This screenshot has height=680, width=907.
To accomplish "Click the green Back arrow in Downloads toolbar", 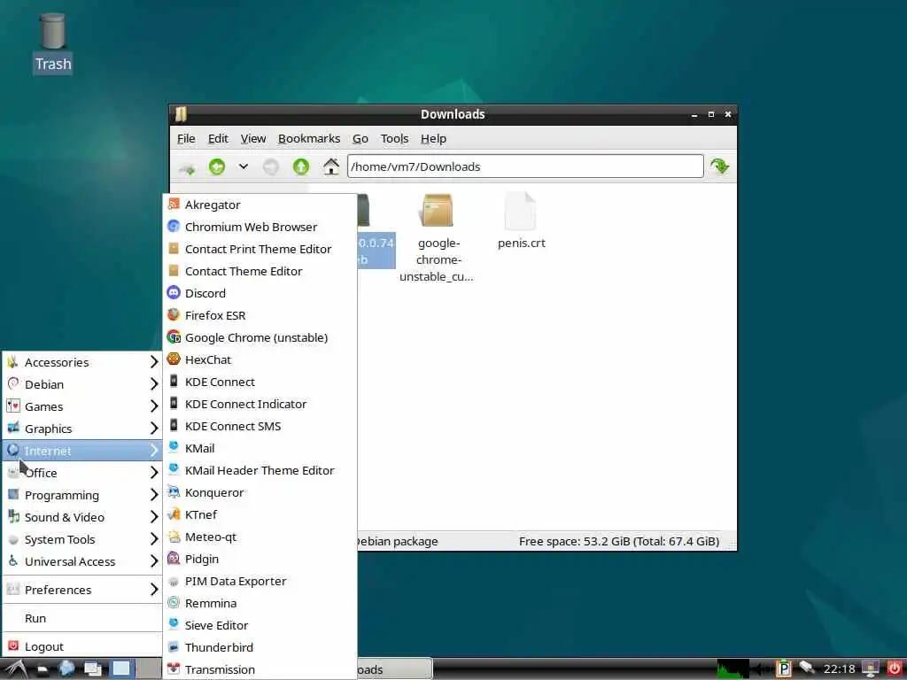I will click(217, 167).
